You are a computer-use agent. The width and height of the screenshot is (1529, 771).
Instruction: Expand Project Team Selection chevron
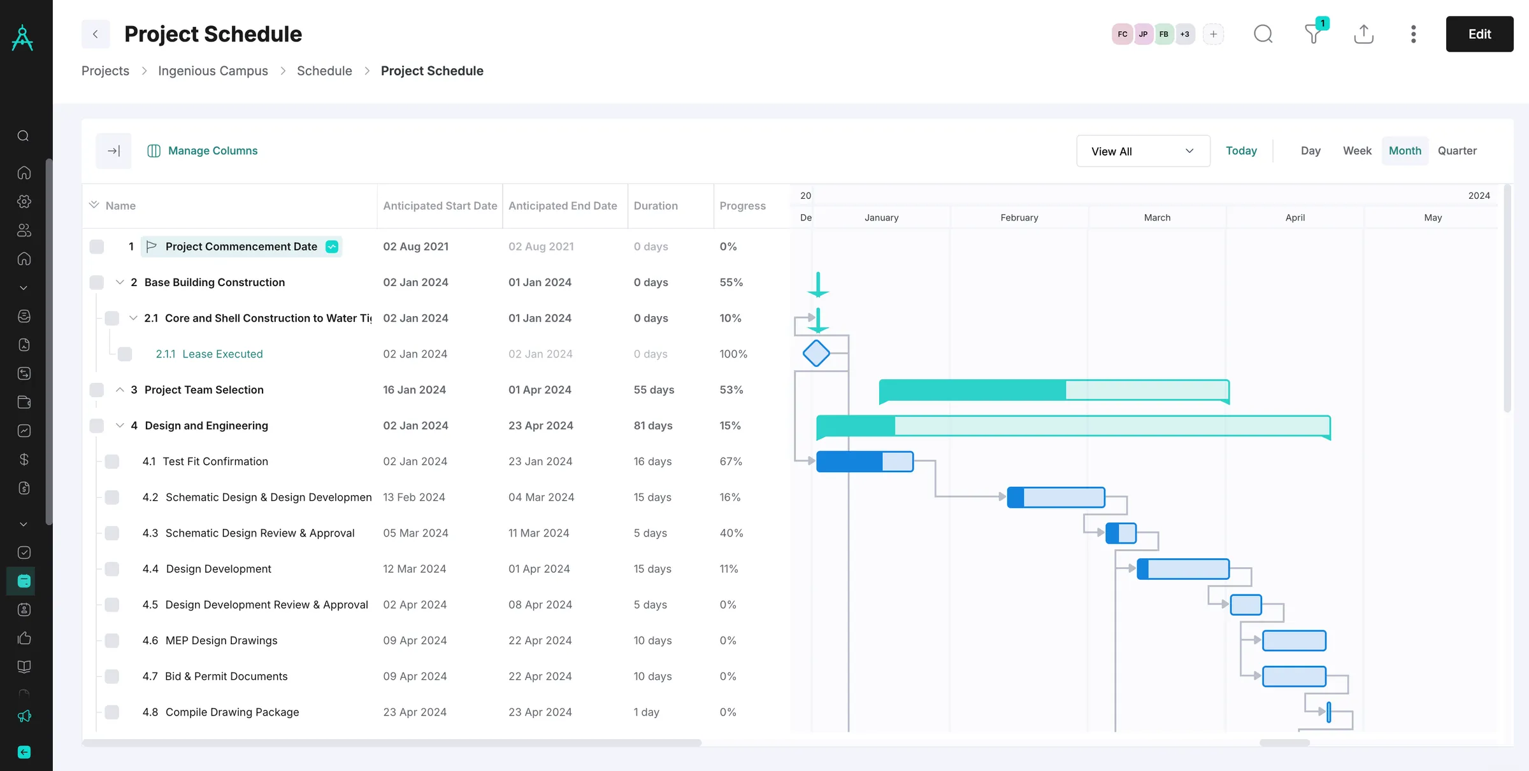[x=120, y=390]
